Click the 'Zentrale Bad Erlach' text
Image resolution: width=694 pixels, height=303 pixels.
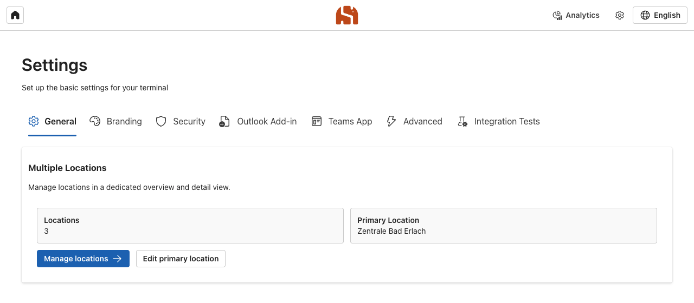pyautogui.click(x=391, y=231)
